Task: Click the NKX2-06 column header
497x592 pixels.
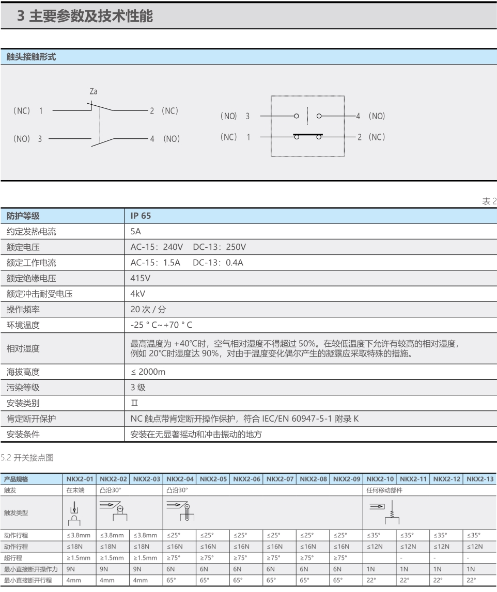Action: coord(246,479)
